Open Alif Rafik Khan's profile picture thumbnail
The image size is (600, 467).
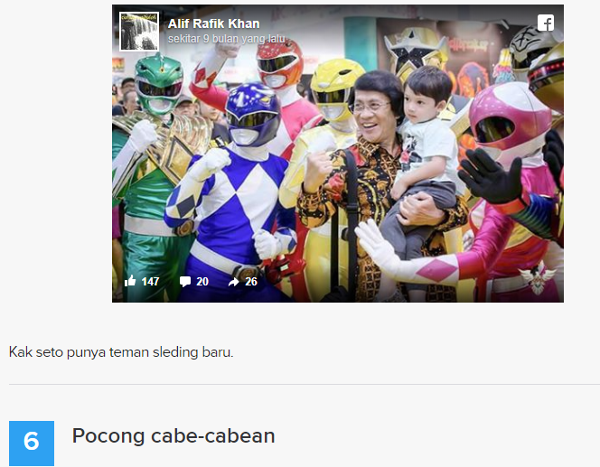pos(139,32)
